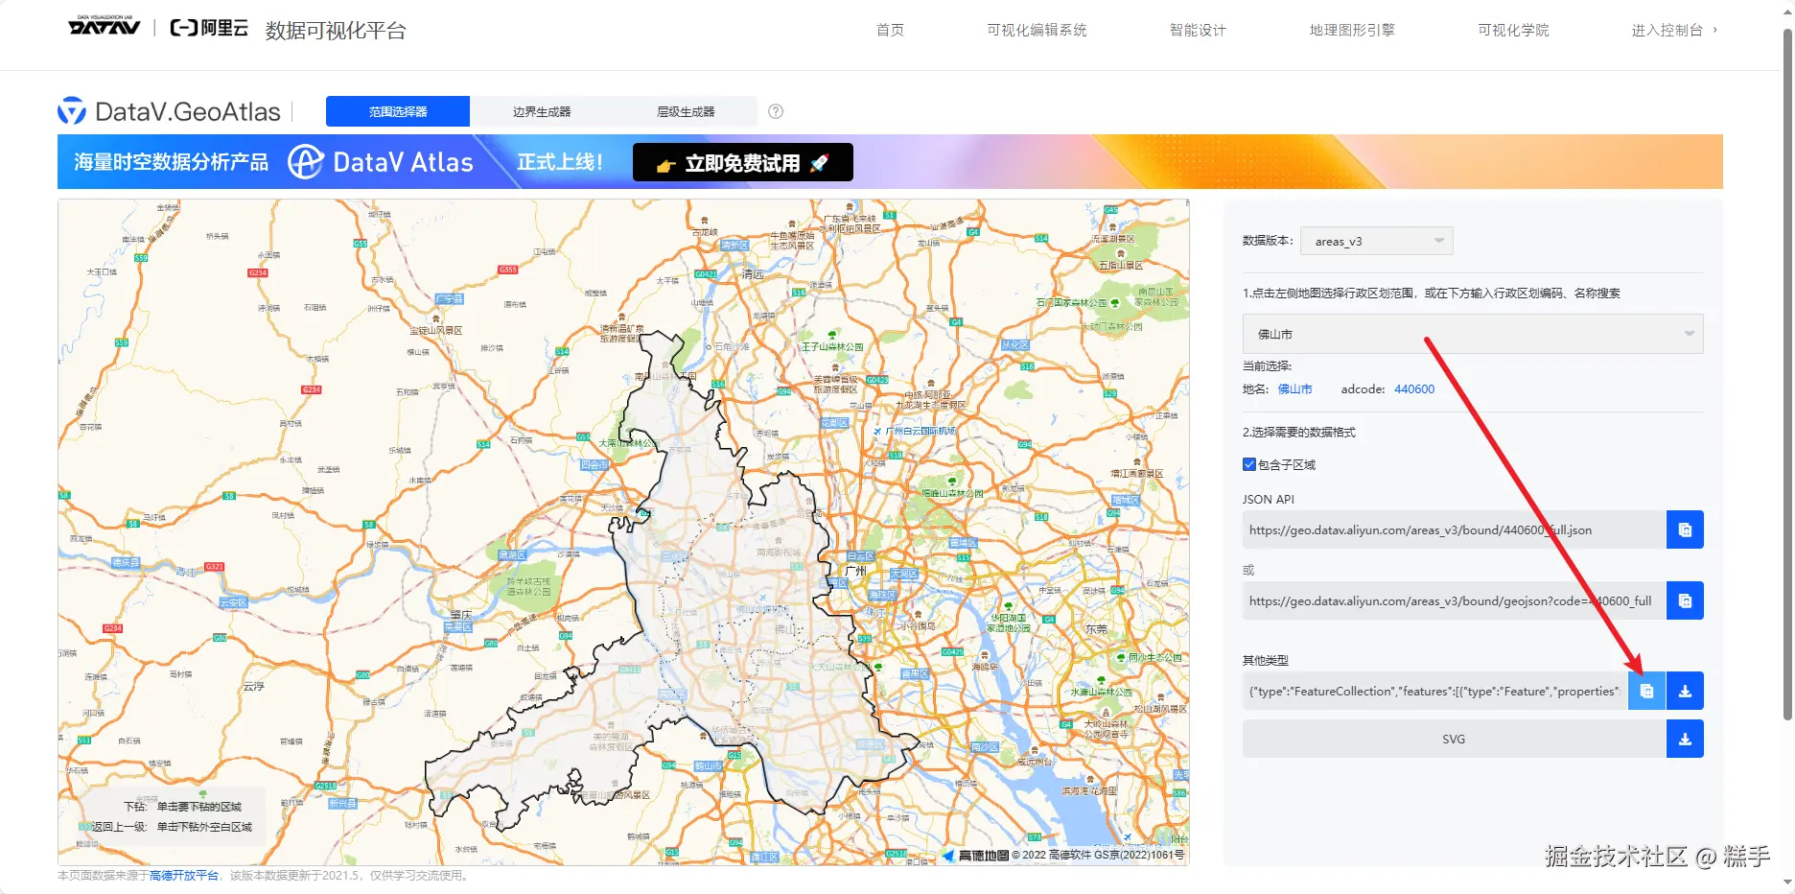Open the 数据版本 areas_v3 dropdown

point(1376,241)
